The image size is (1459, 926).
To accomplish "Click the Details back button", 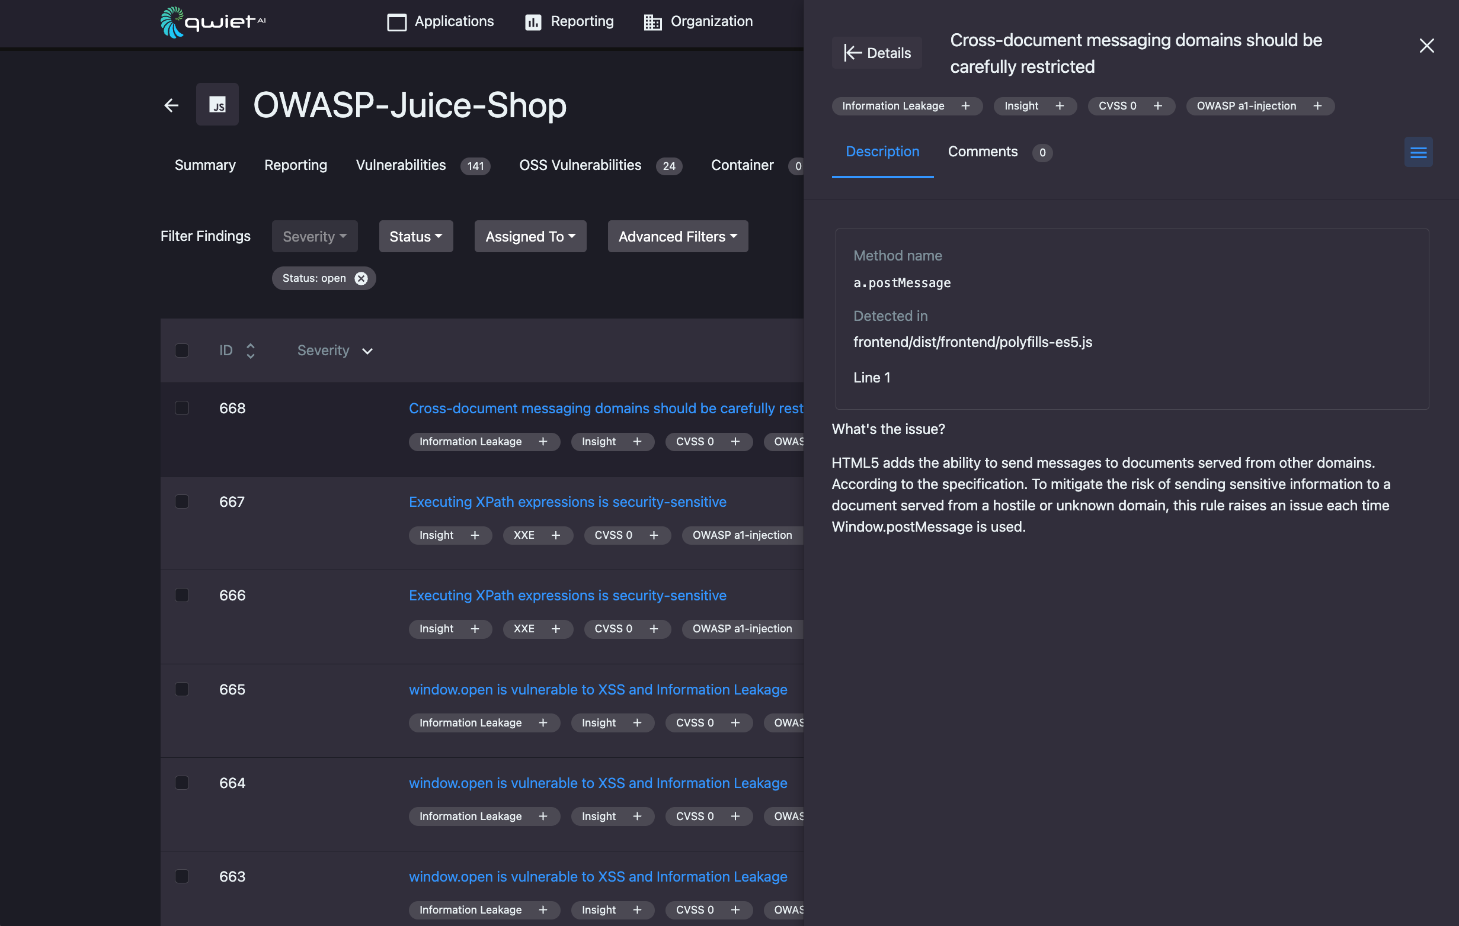I will click(x=876, y=53).
